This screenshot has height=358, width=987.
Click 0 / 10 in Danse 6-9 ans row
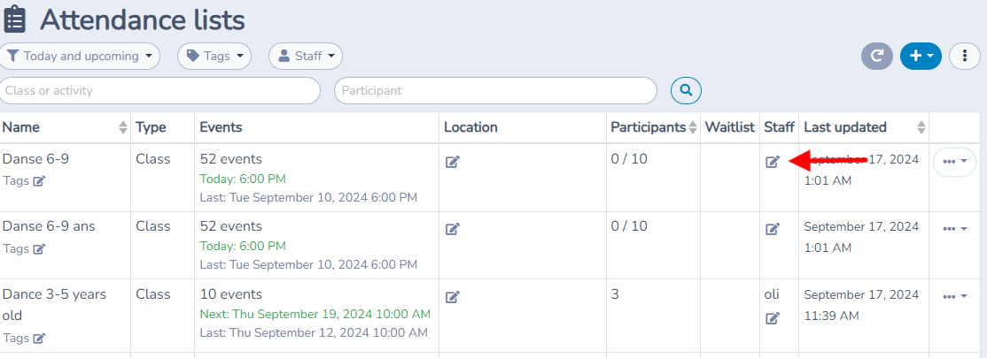pyautogui.click(x=629, y=226)
